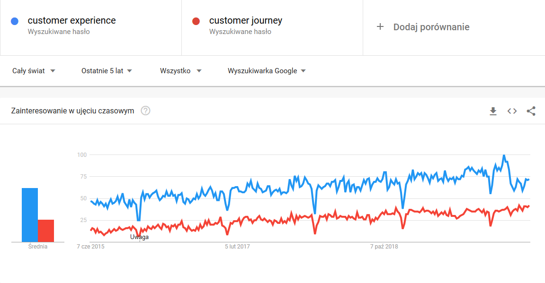This screenshot has height=283, width=545.
Task: Click the plus icon near Dodaj porównanie
Action: pos(380,27)
